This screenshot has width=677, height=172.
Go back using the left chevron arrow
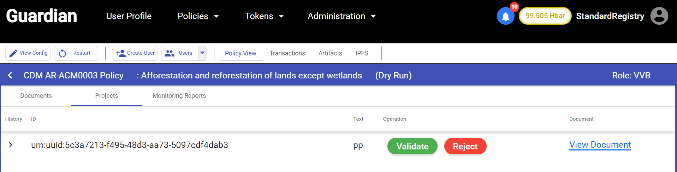tap(10, 75)
